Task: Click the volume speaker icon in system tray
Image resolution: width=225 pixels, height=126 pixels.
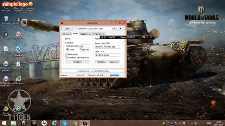Action: click(x=195, y=123)
